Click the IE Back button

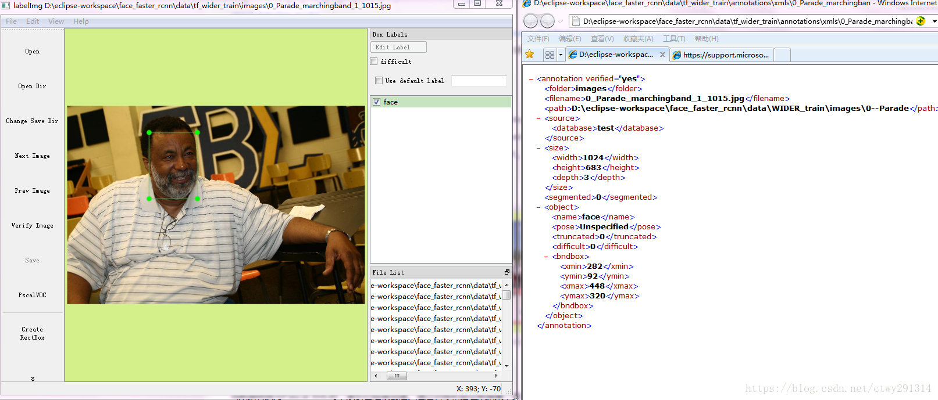click(x=530, y=21)
